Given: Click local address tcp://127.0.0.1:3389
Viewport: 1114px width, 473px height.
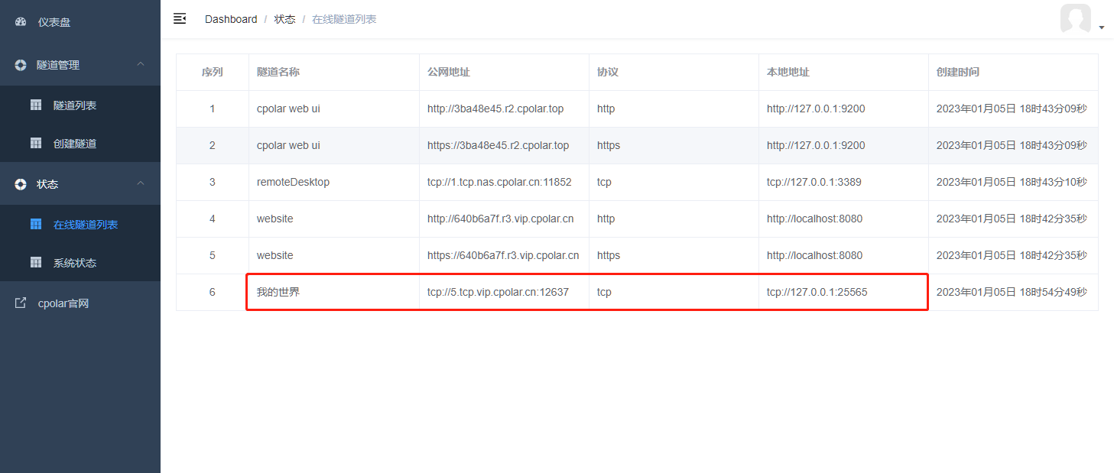Looking at the screenshot, I should click(x=815, y=182).
